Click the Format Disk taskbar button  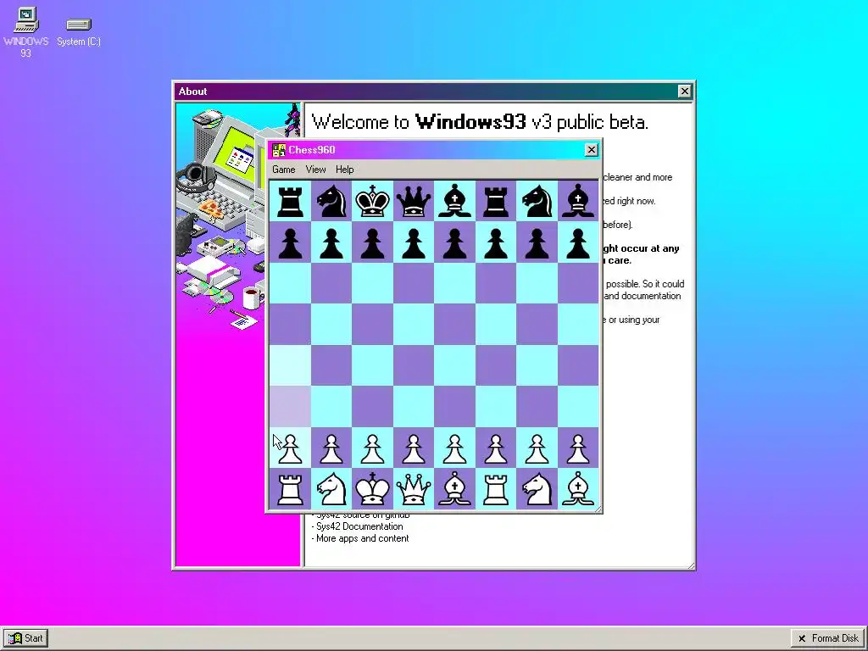(x=828, y=638)
